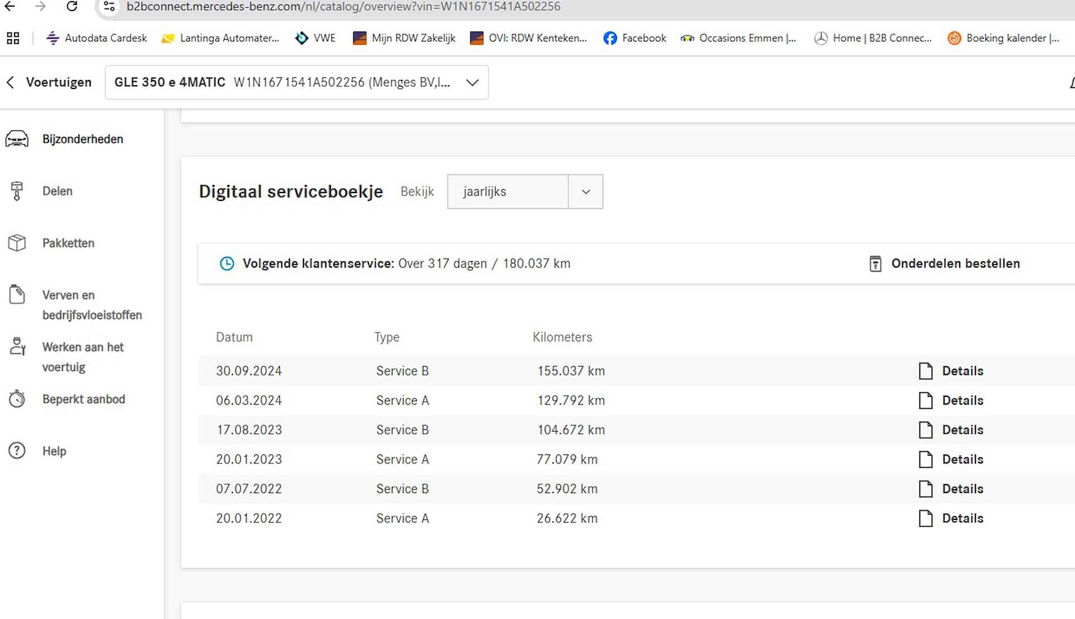Open the Facebook bookmark
The image size is (1075, 619).
[635, 38]
